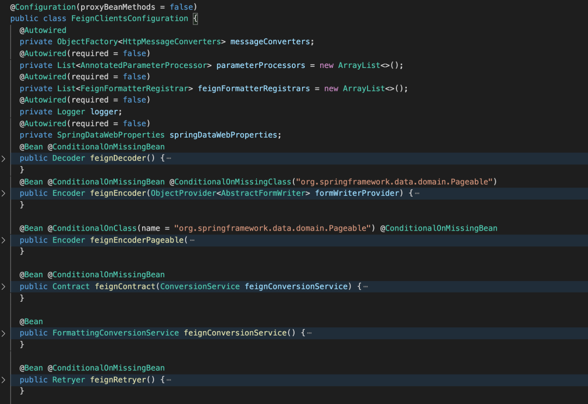Expand the folded feignContract method
This screenshot has height=404, width=588.
click(x=3, y=287)
